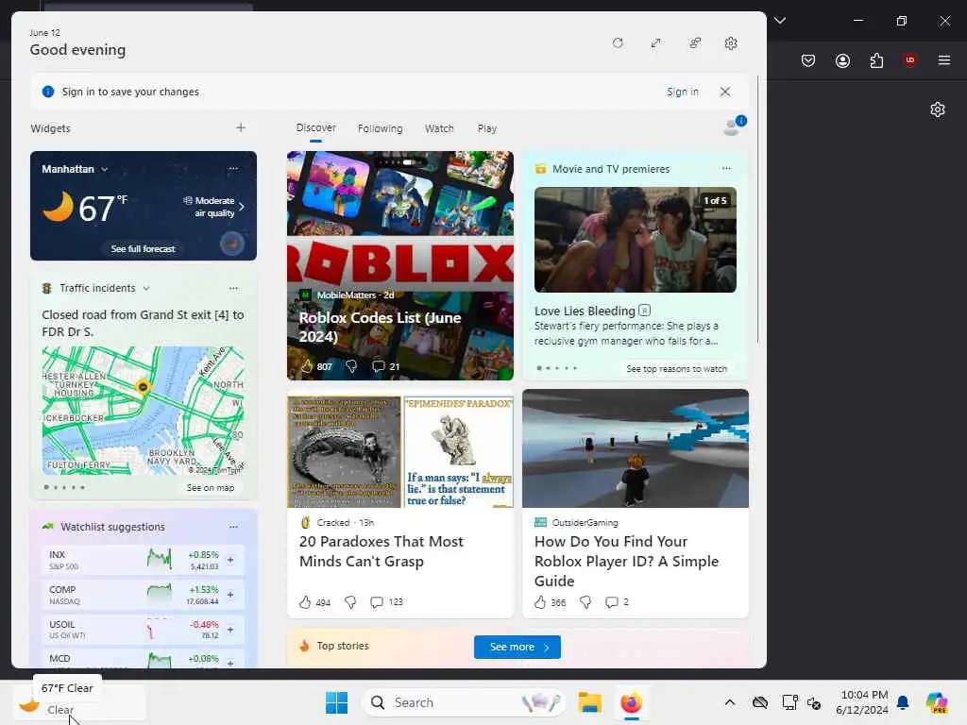967x725 pixels.
Task: Open weather widget more options
Action: (233, 168)
